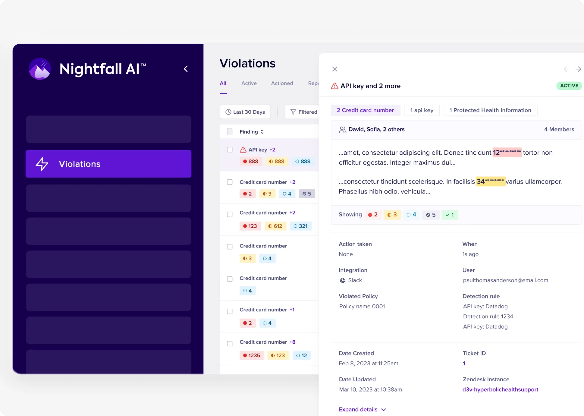This screenshot has height=416, width=584.
Task: Click the lightning bolt Violations icon
Action: point(42,164)
